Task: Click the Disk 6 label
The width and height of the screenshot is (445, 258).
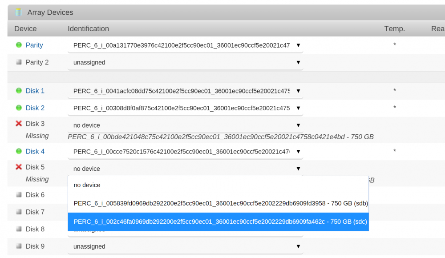Action: (35, 195)
